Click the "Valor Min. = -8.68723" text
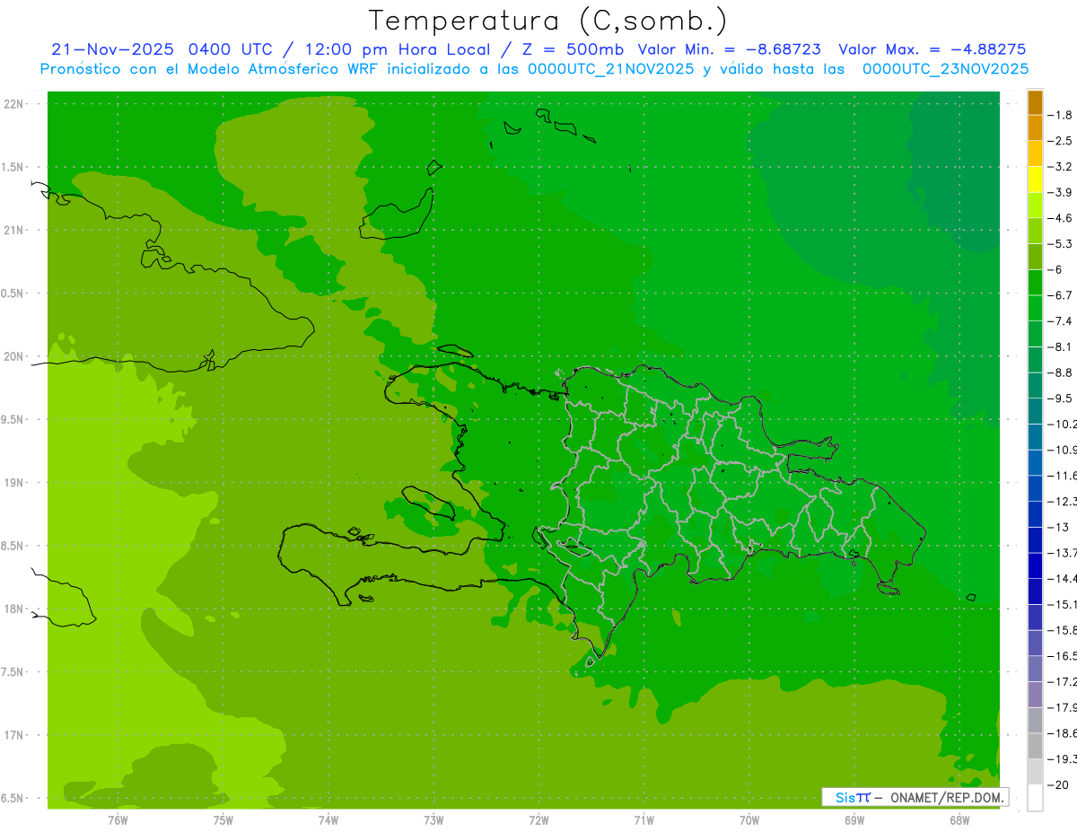Screen dimensions: 1077x832 729,49
